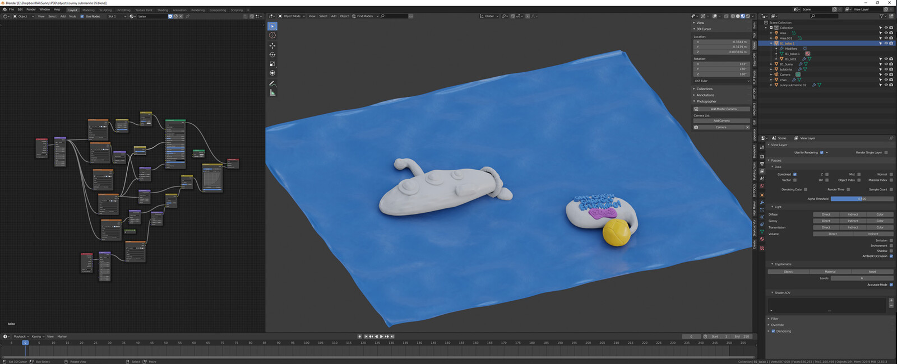Select the Cursor tool in viewport toolbar
The height and width of the screenshot is (364, 897).
click(272, 35)
